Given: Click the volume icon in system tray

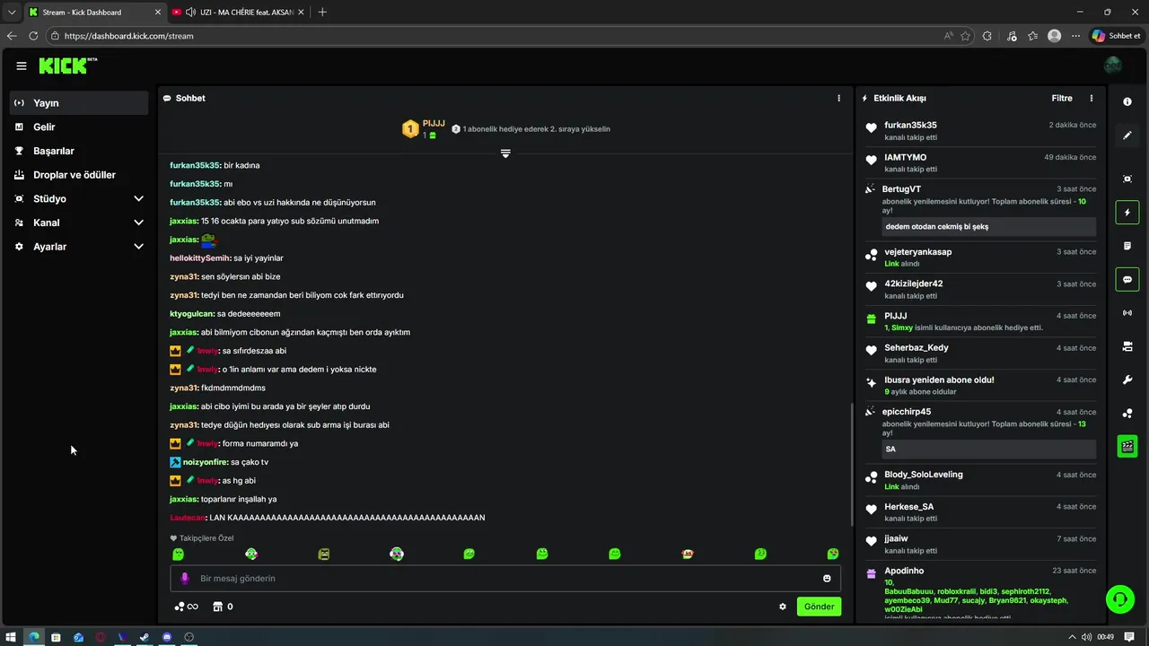Looking at the screenshot, I should (1086, 637).
